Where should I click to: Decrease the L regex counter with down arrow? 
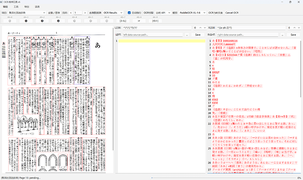[205, 28]
